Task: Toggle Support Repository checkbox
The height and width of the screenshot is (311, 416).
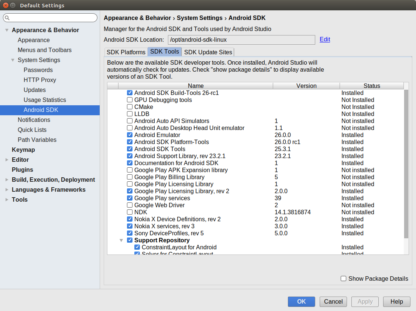Action: point(130,240)
